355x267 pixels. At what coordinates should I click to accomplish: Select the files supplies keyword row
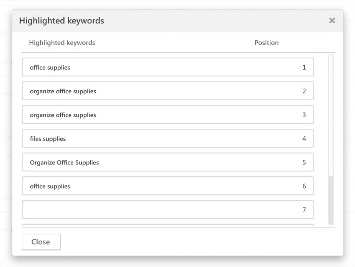click(x=168, y=138)
